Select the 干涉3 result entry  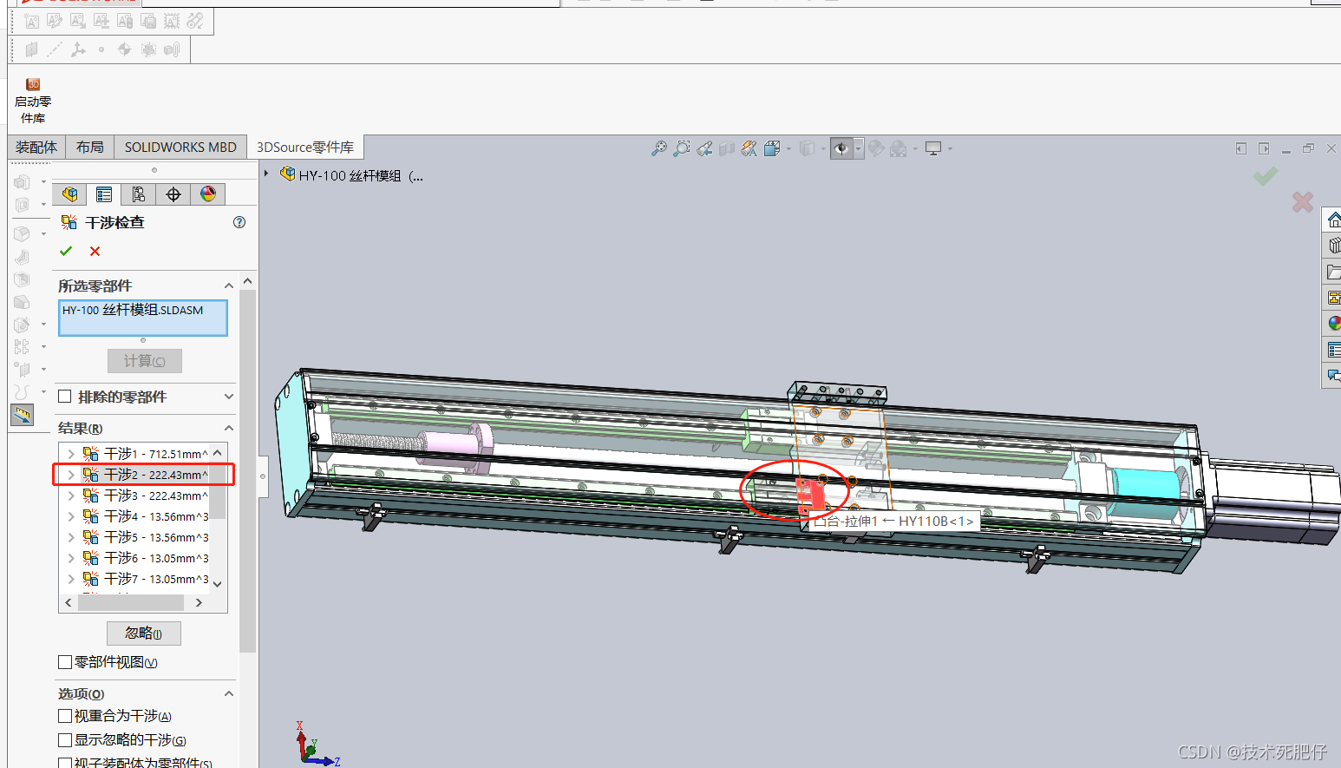(x=145, y=496)
